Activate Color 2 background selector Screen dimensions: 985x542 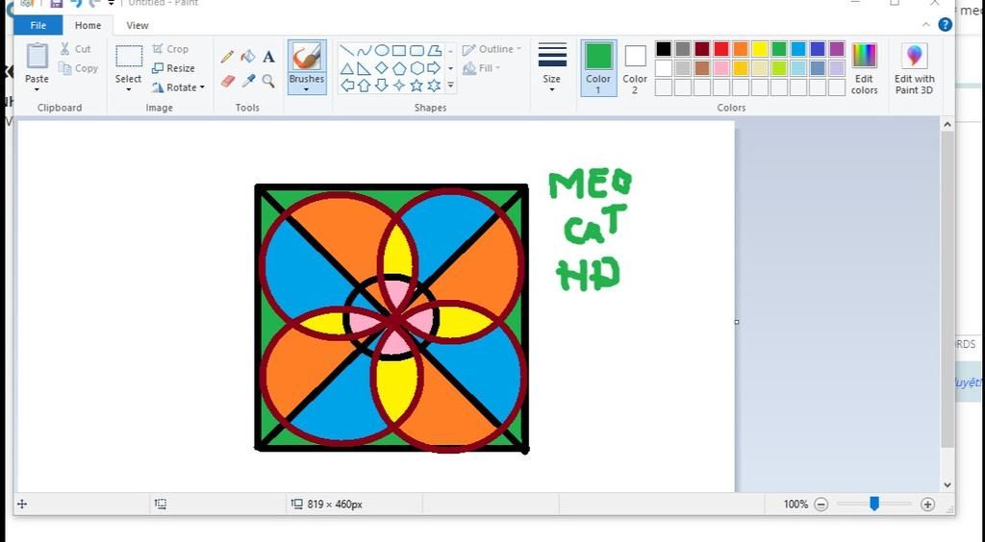point(635,67)
